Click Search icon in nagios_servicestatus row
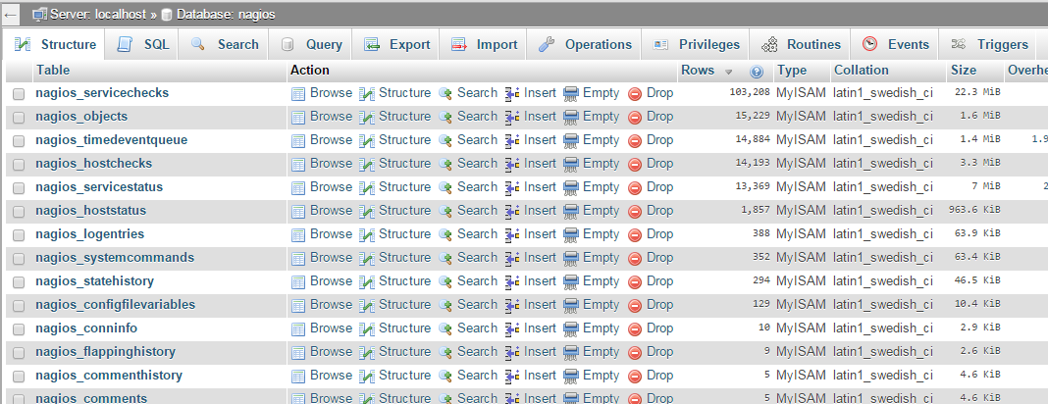1048x404 pixels. (445, 187)
